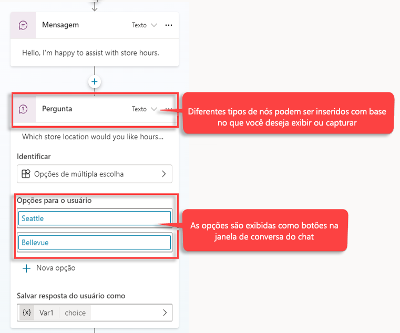Open variable properties using the Var1 chevron
This screenshot has height=333, width=400.
tap(165, 313)
